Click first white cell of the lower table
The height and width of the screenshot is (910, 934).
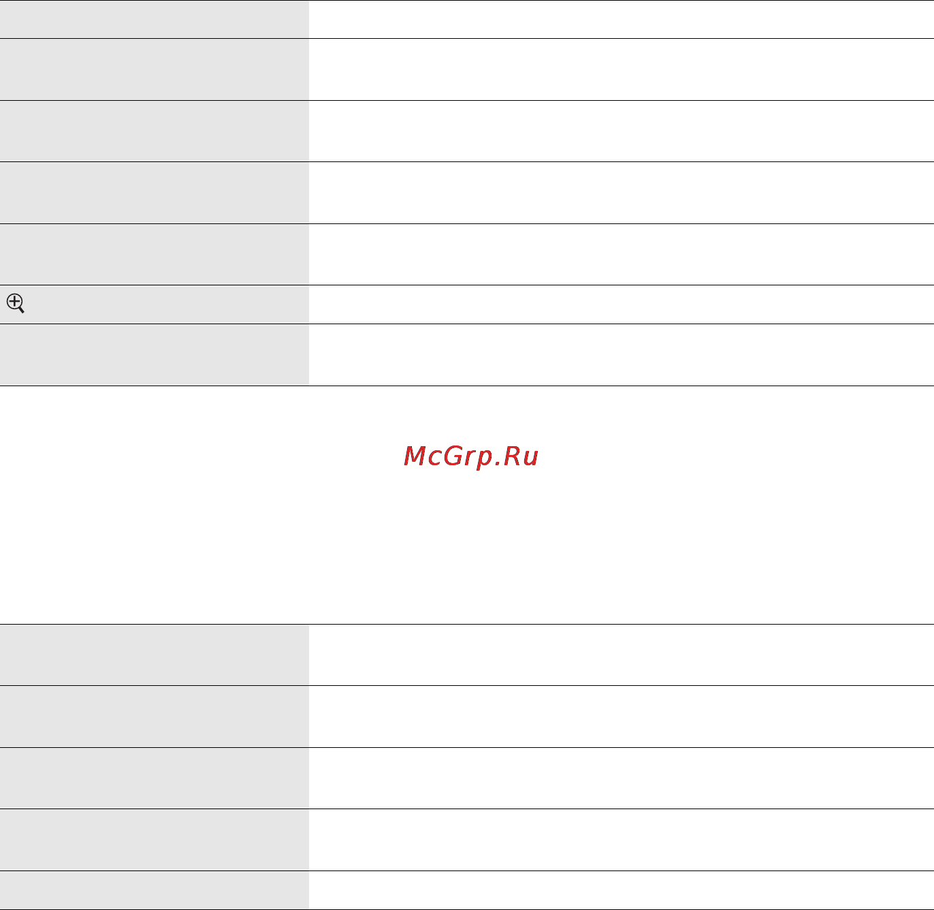[x=622, y=655]
